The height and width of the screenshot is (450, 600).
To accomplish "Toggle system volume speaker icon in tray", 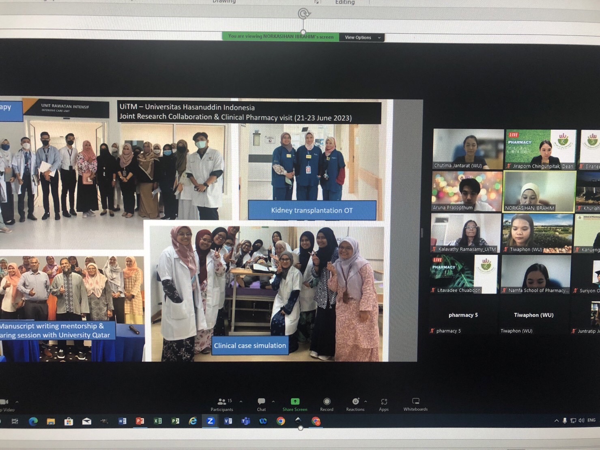I will click(x=581, y=420).
